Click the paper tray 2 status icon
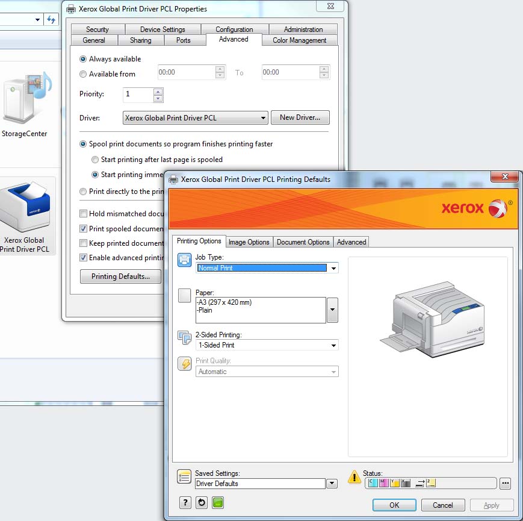Screen dimensions: 523x521 click(x=430, y=482)
